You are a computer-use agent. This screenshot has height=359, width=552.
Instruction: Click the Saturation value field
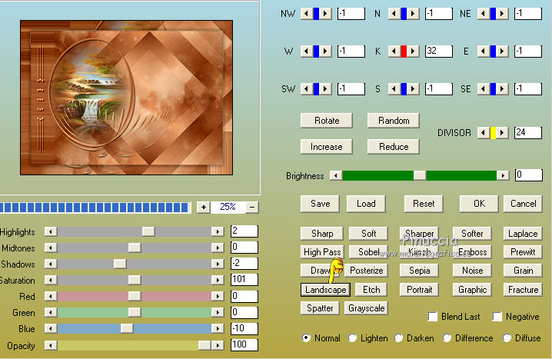244,280
